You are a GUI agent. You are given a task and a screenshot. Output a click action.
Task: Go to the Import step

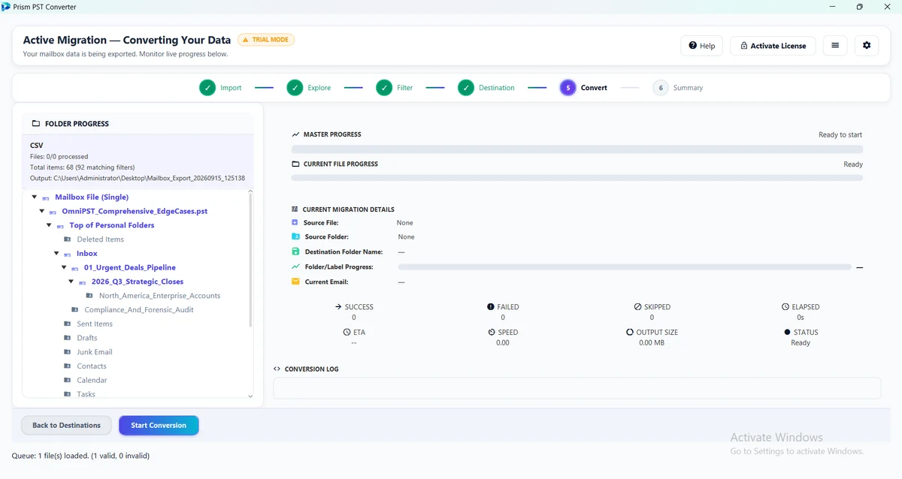(x=231, y=88)
